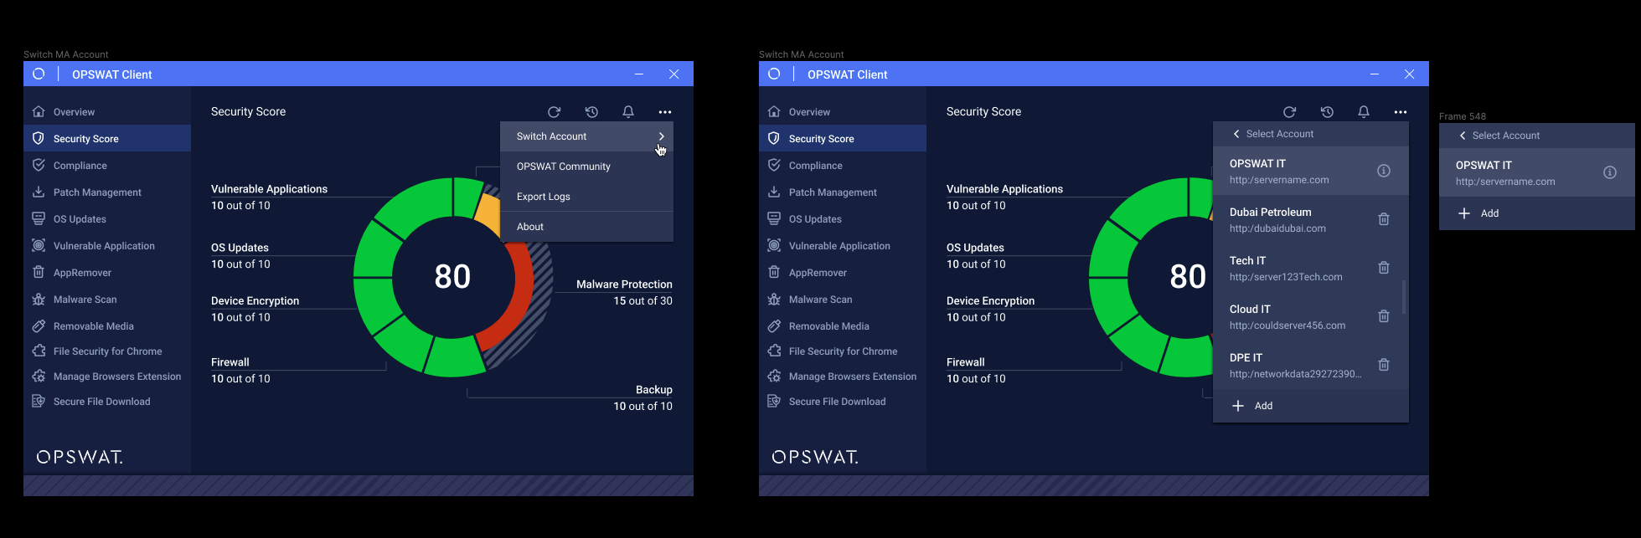Viewport: 1641px width, 538px height.
Task: Select Cloud IT account
Action: pyautogui.click(x=1311, y=316)
